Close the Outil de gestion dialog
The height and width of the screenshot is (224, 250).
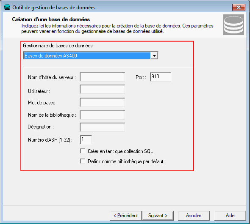pos(239,7)
